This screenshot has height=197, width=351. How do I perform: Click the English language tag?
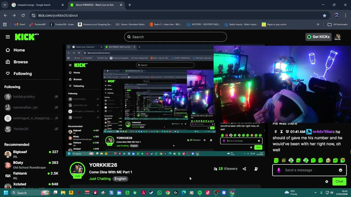coord(120,179)
